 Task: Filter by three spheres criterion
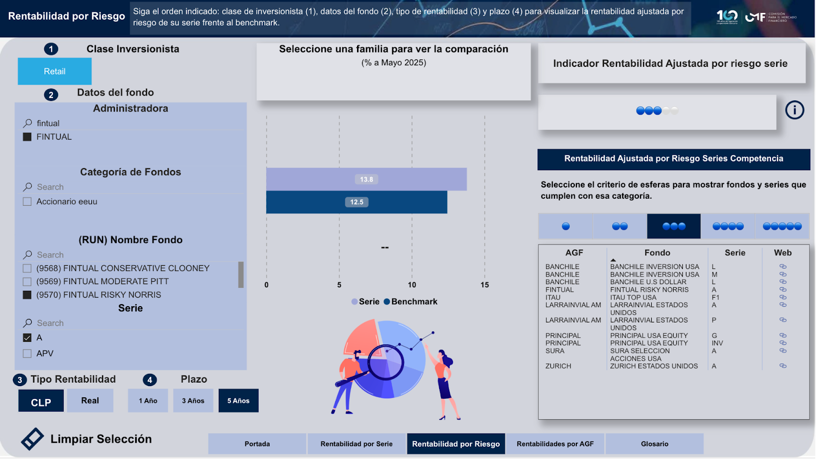pos(674,226)
